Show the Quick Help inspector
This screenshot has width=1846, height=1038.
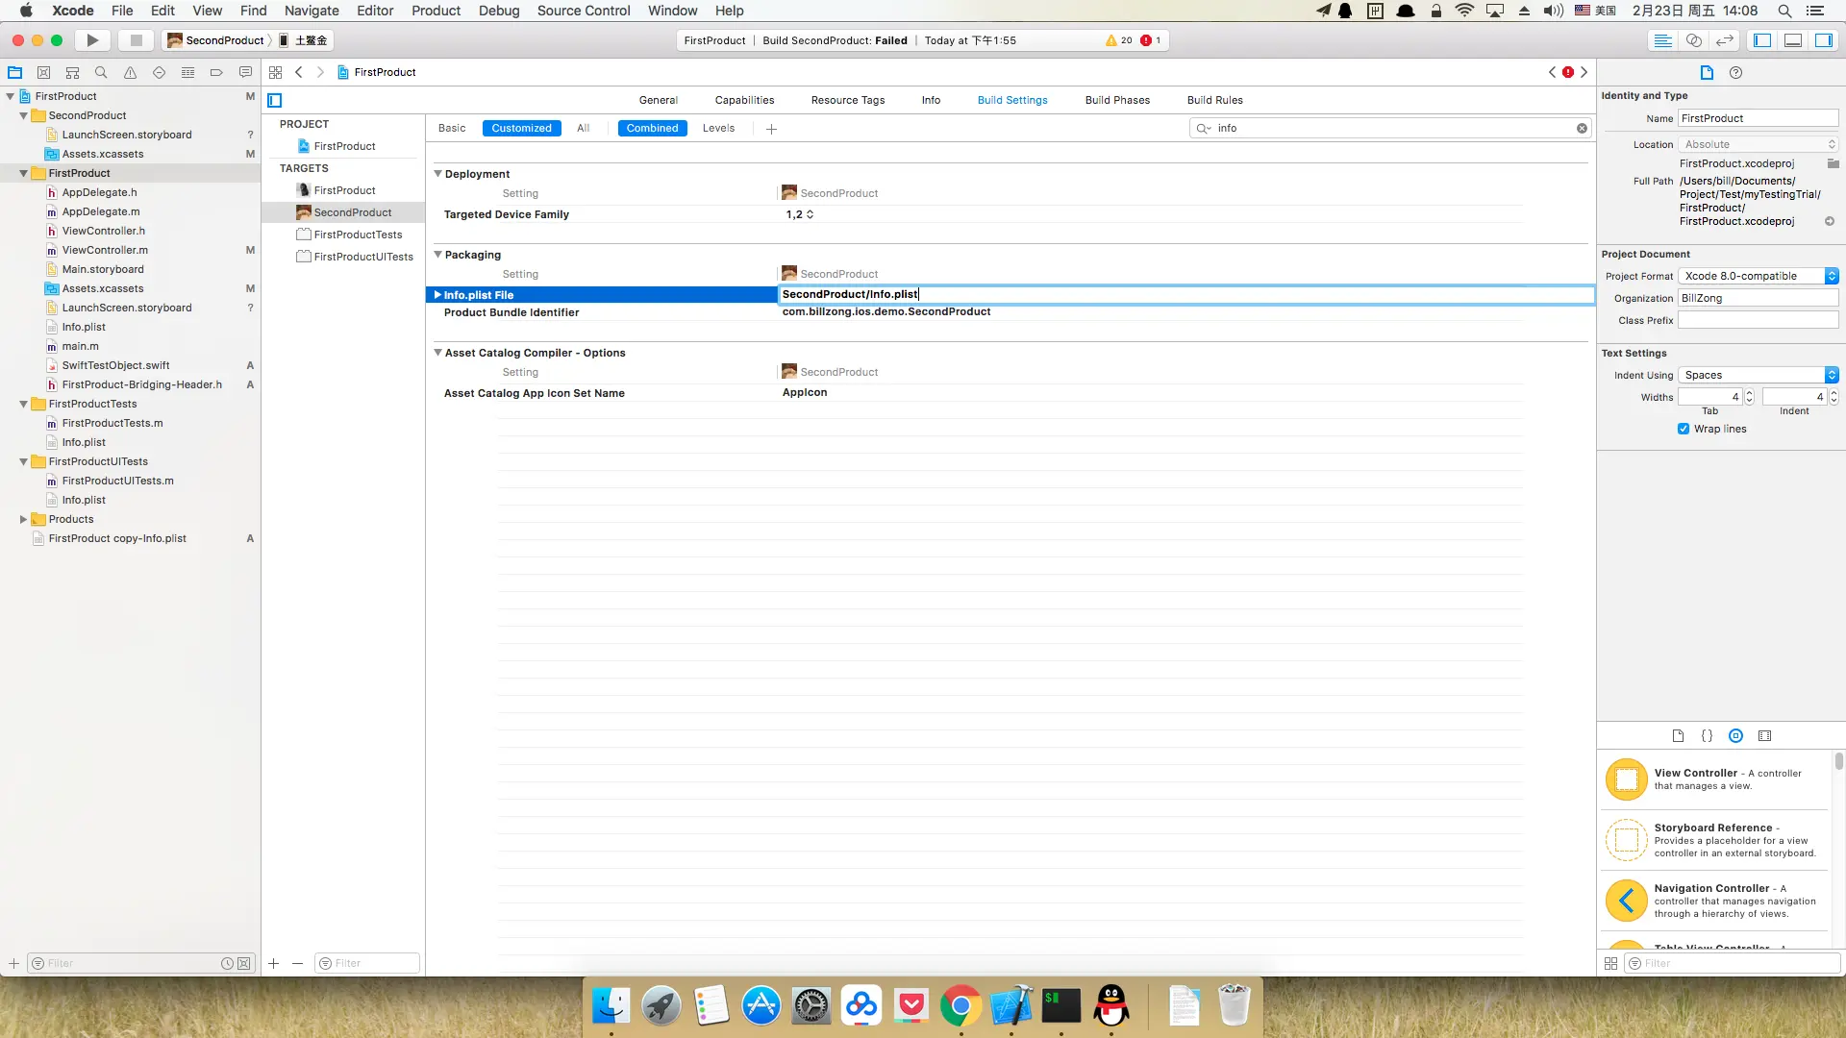click(x=1735, y=72)
